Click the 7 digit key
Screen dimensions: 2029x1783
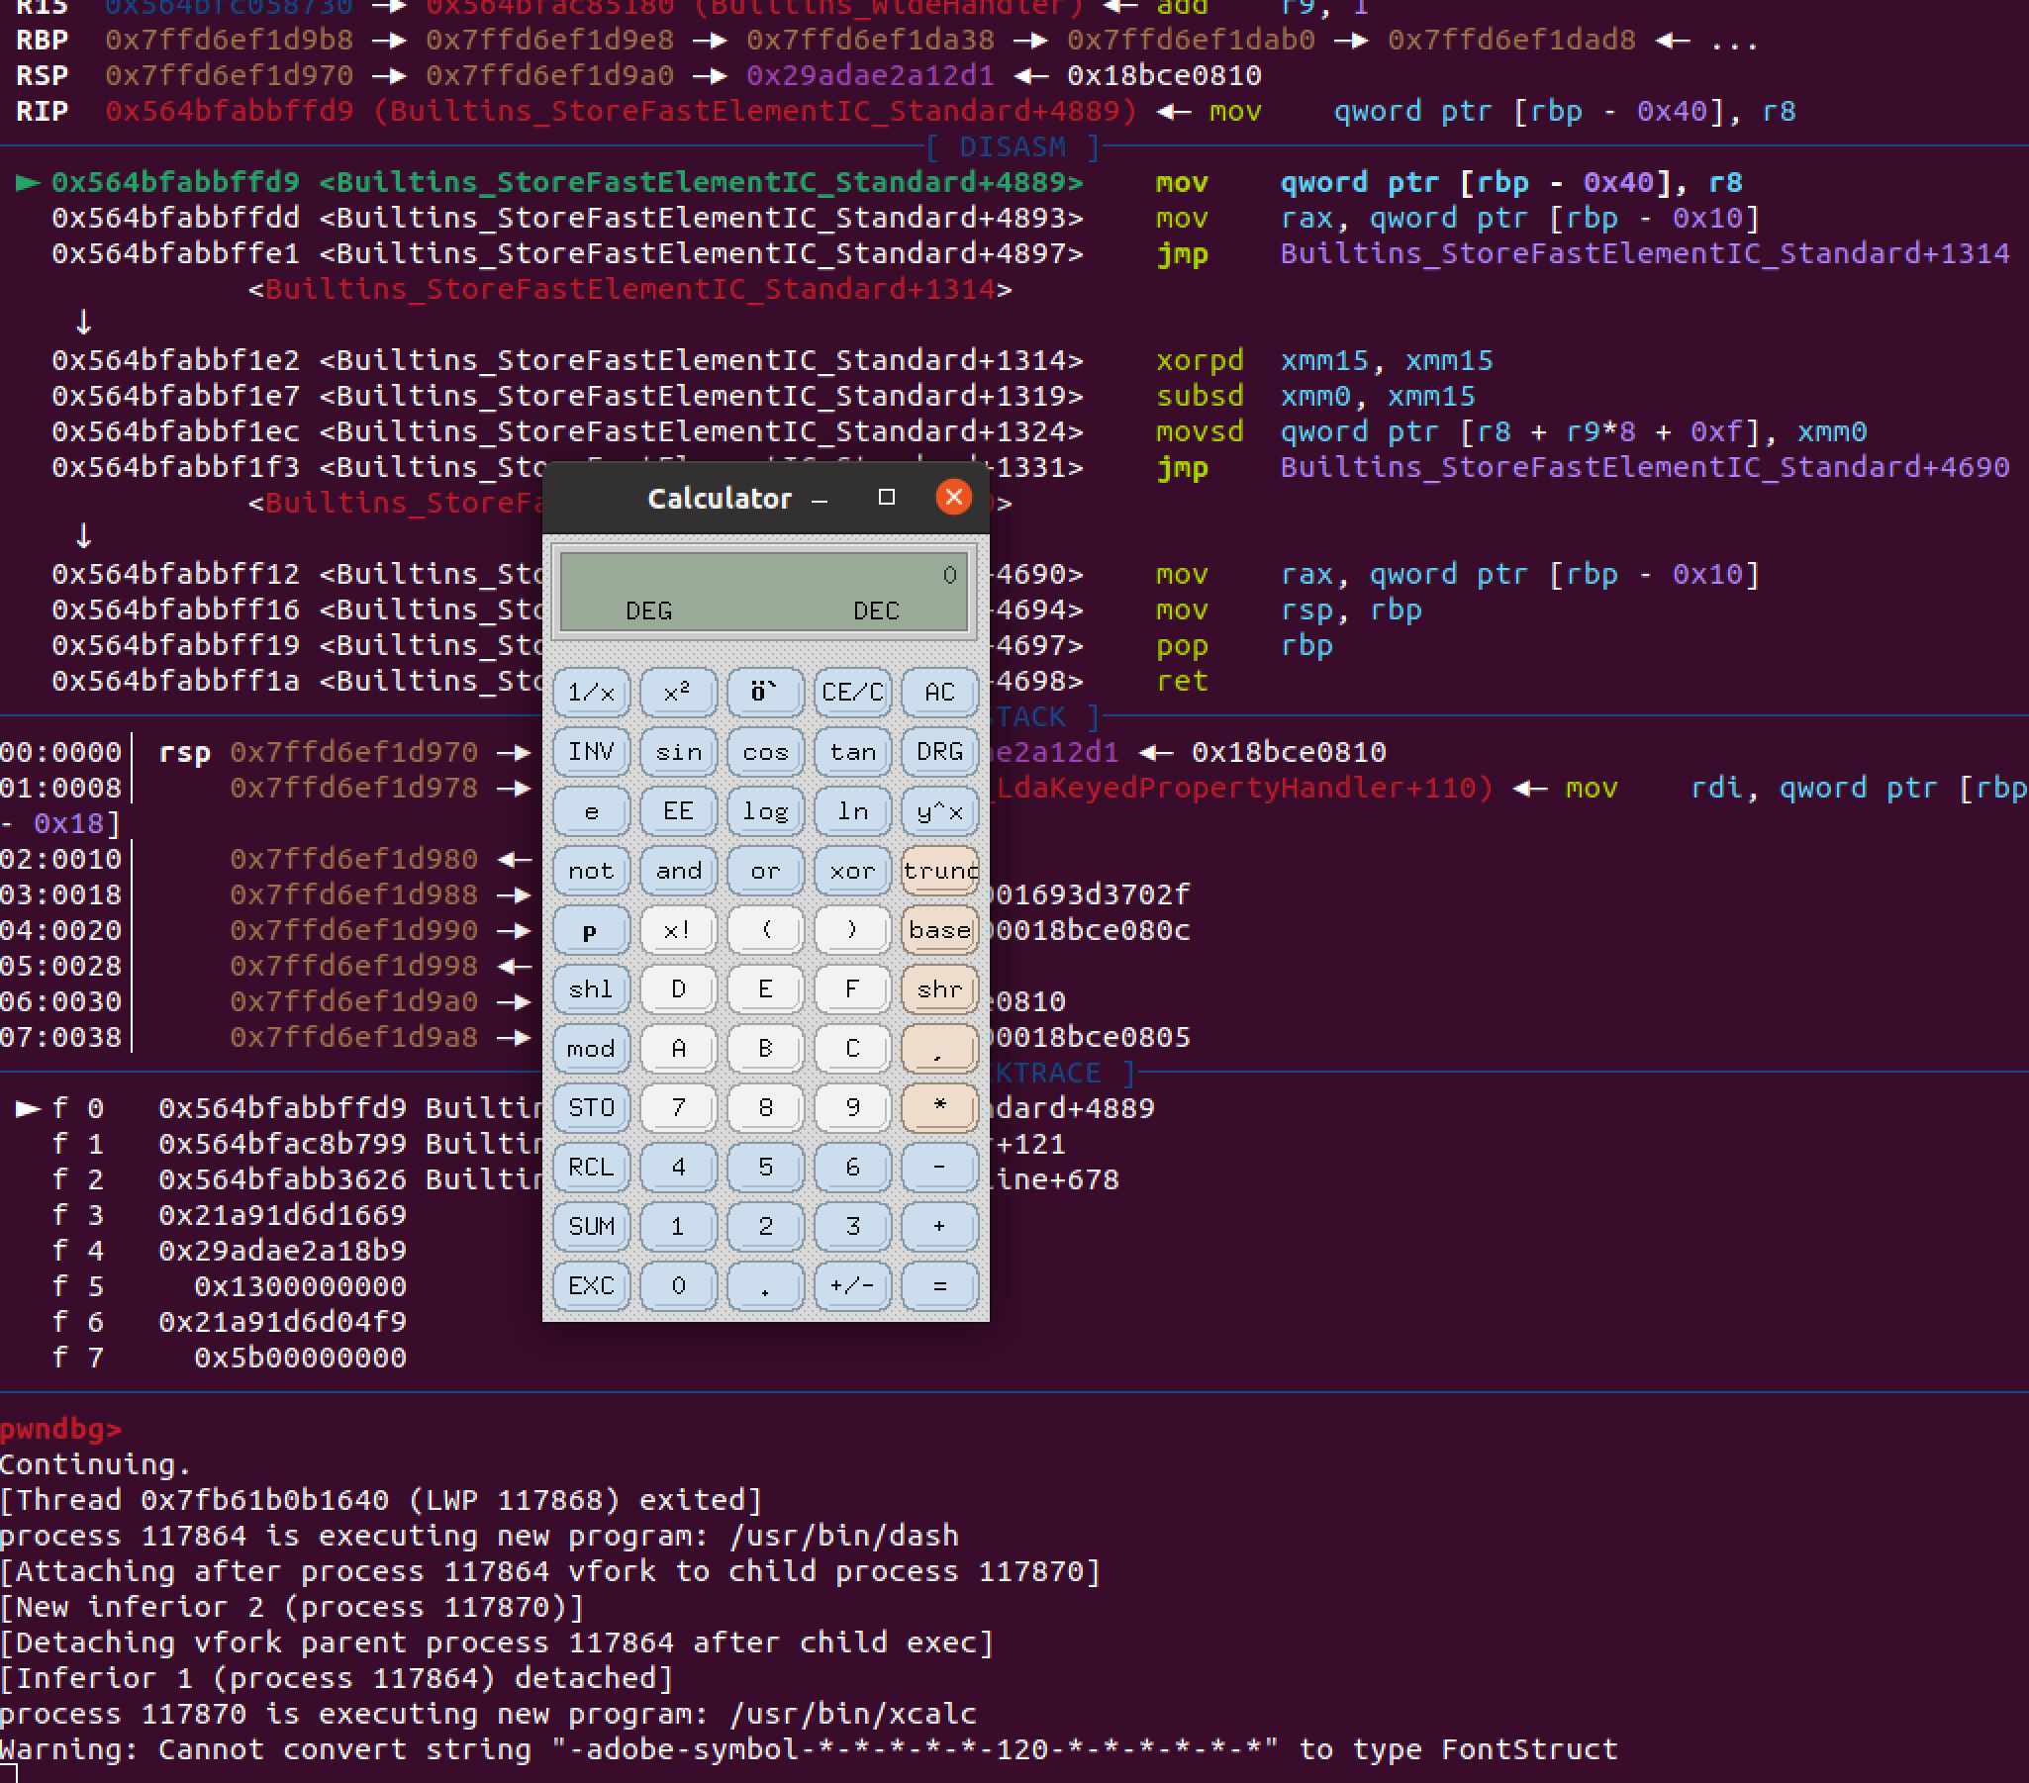678,1107
